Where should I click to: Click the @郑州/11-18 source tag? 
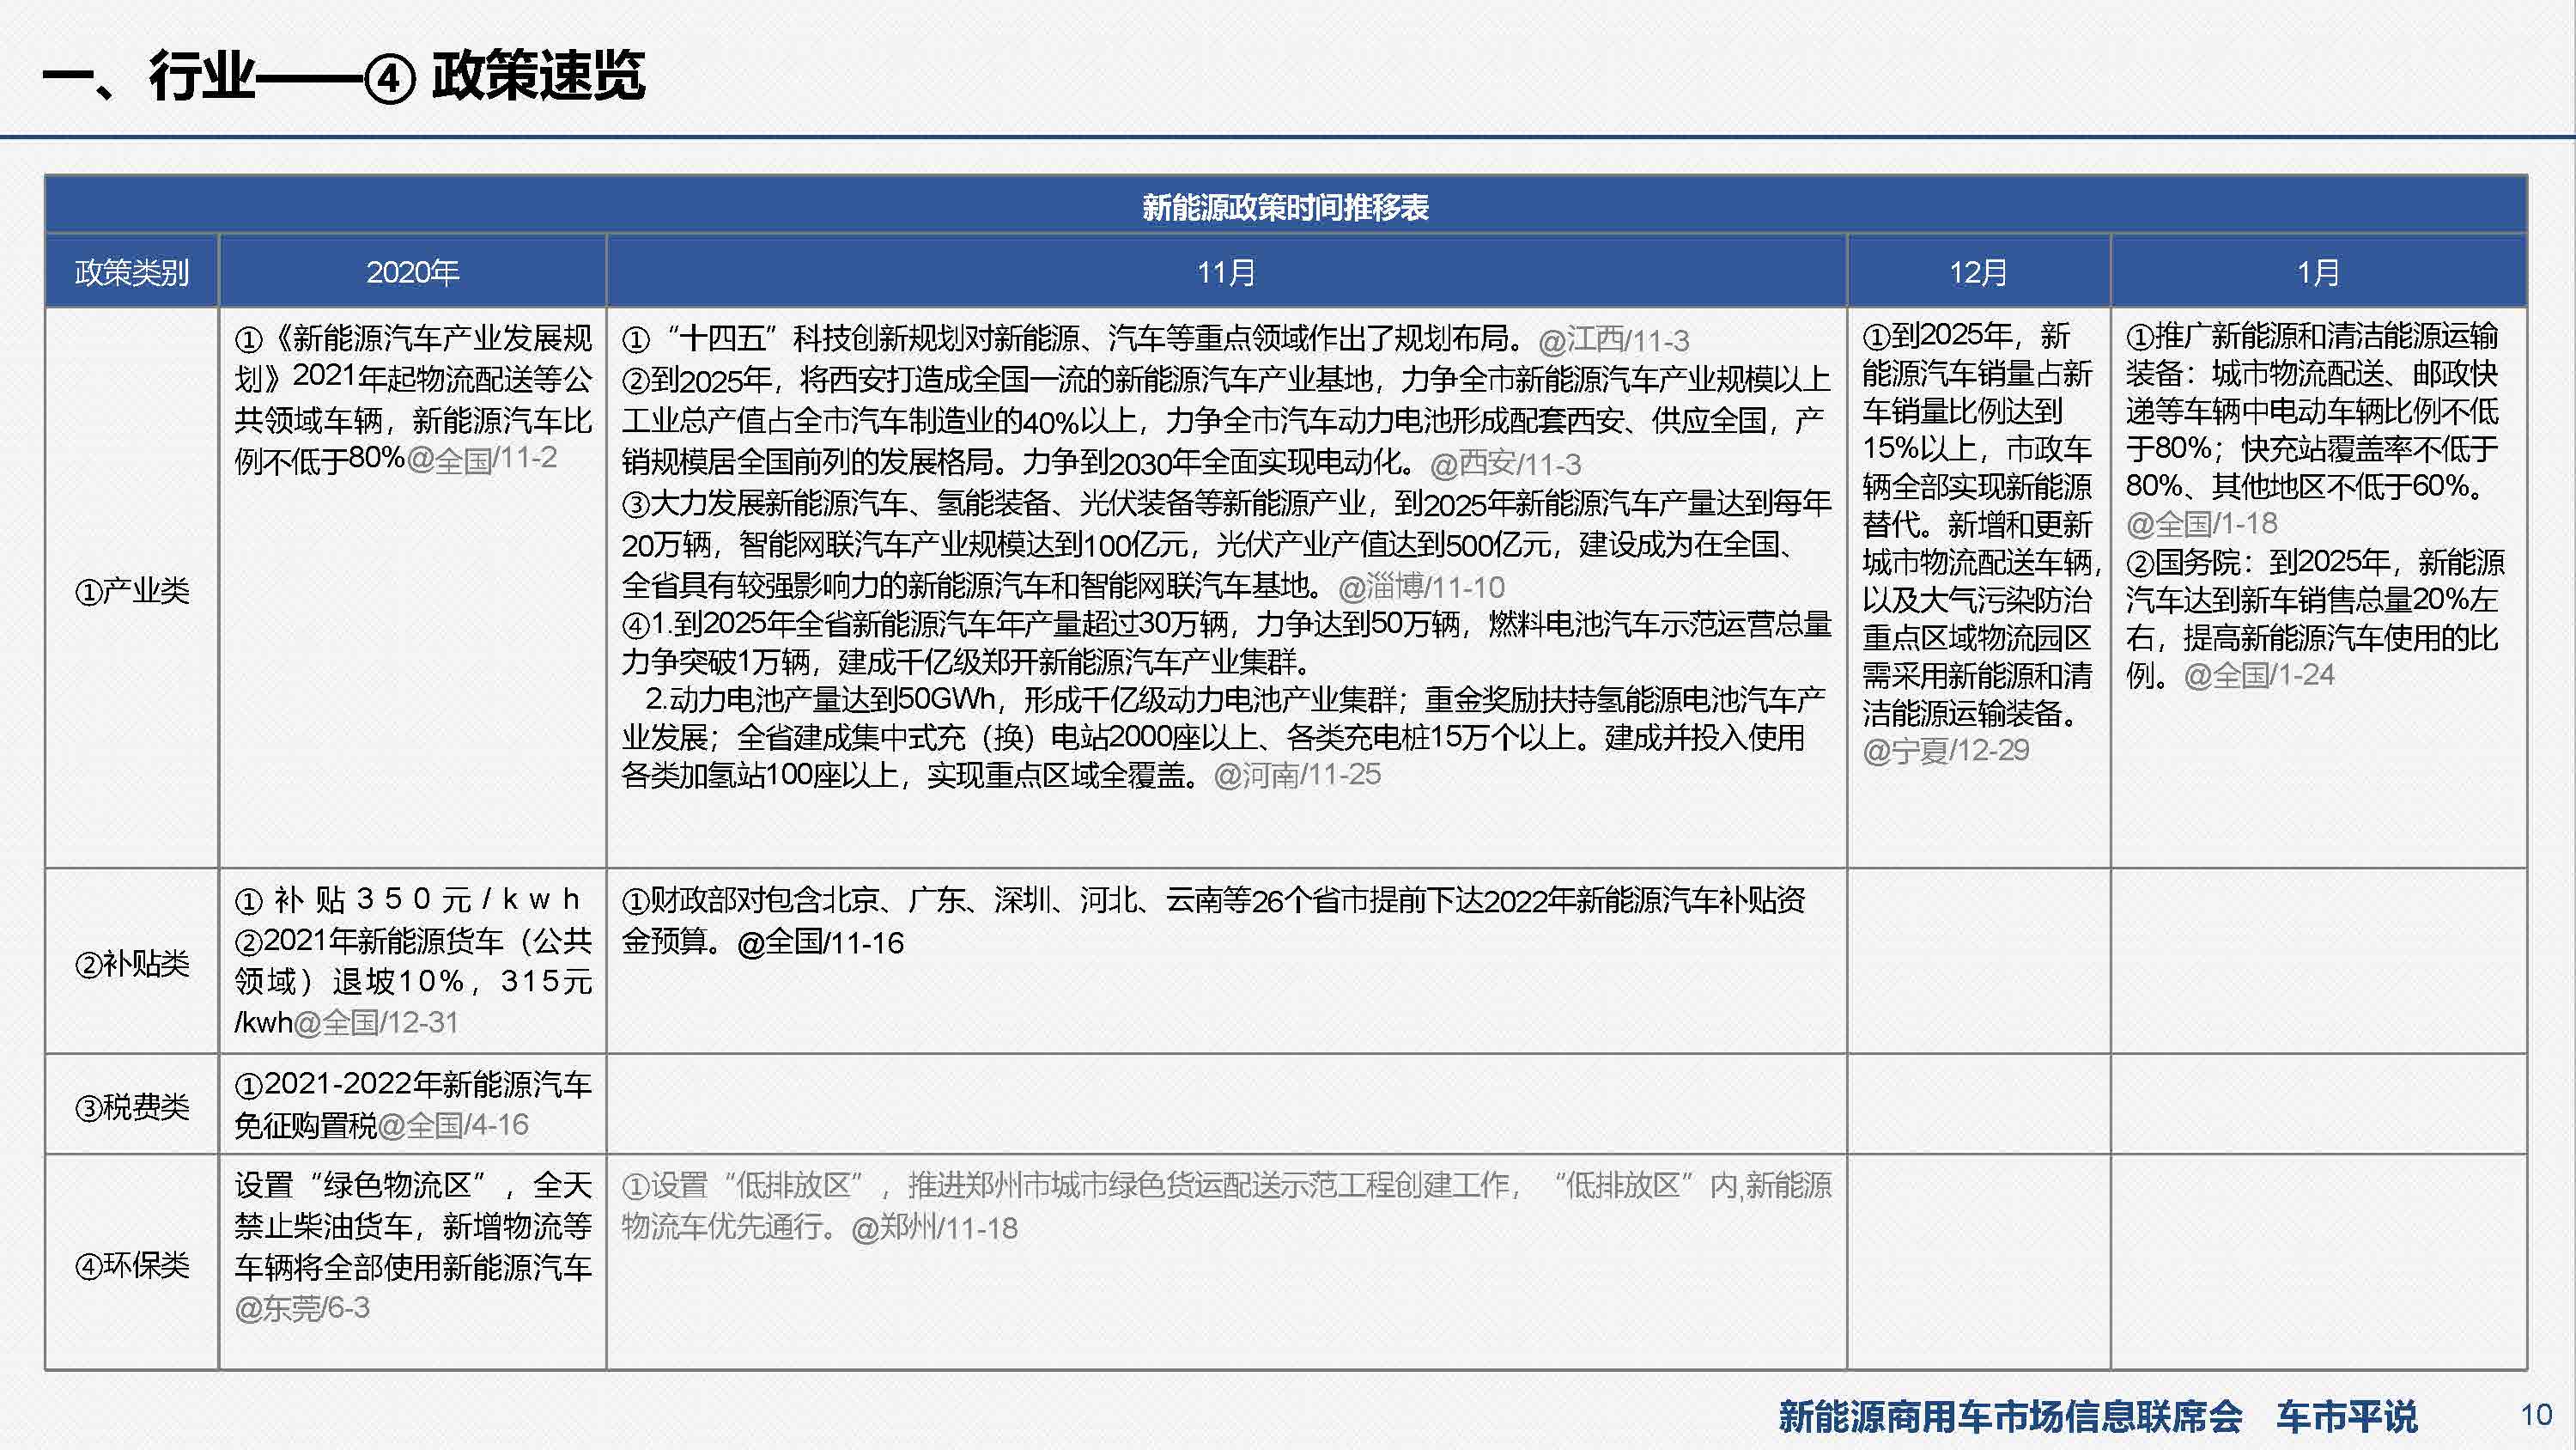coord(934,1228)
